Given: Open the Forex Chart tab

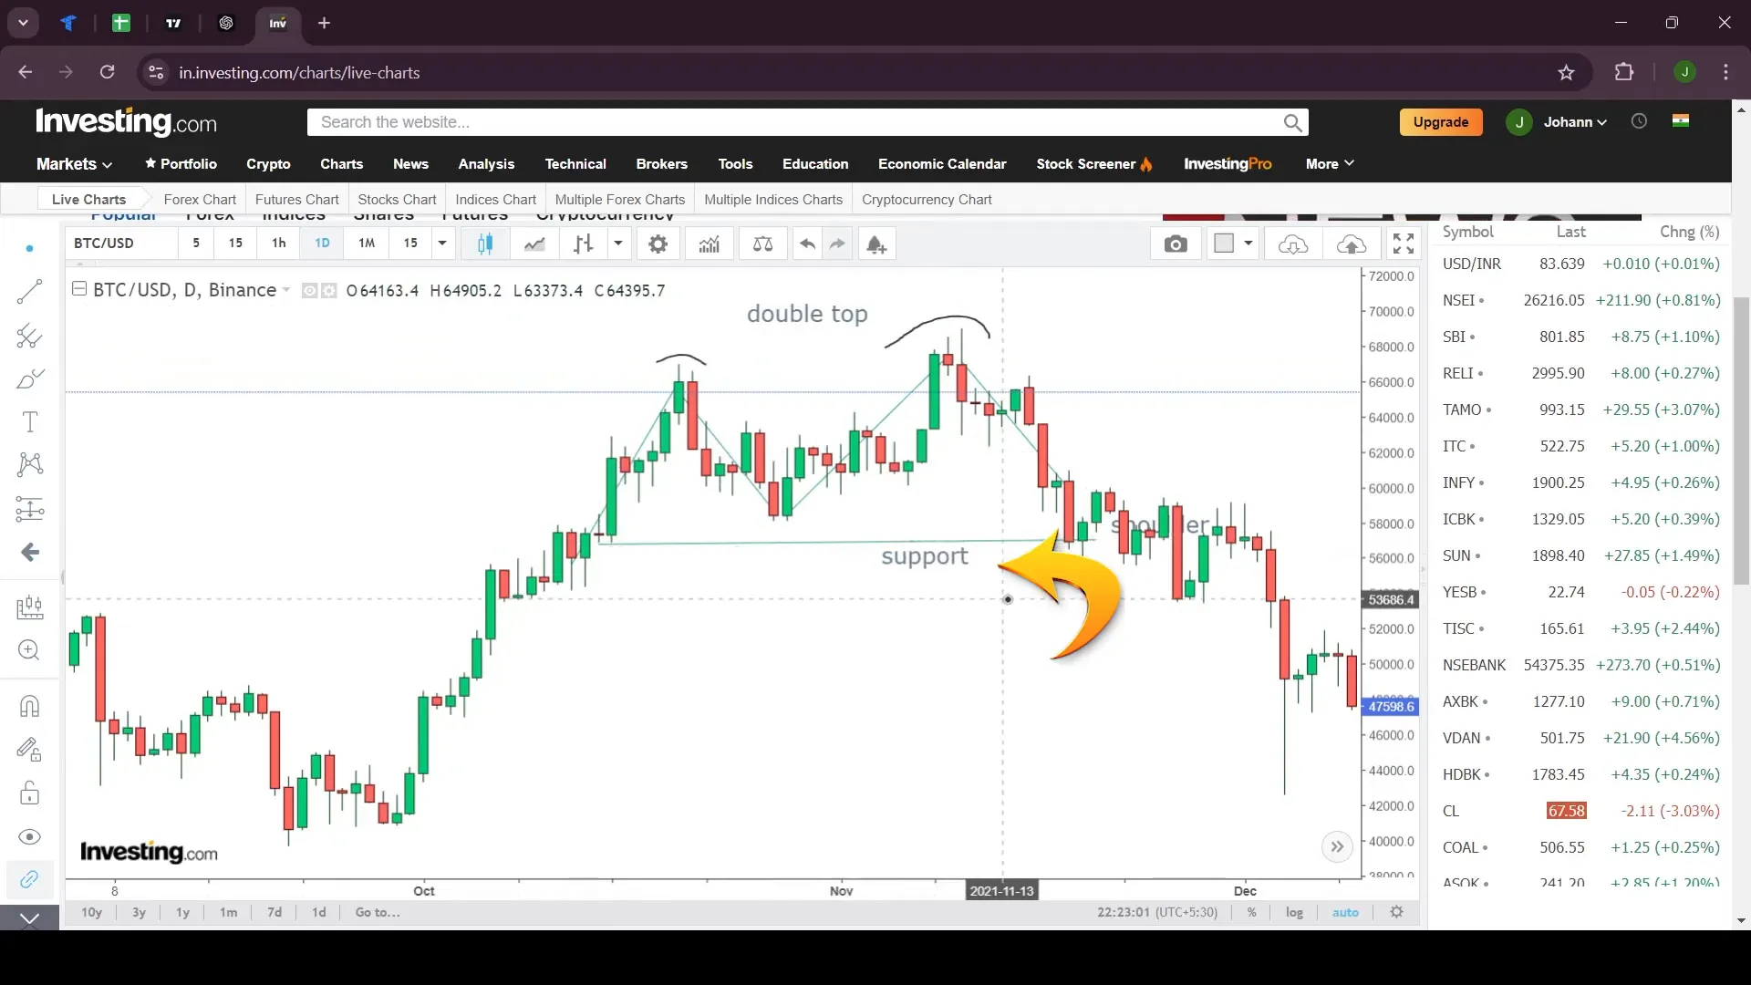Looking at the screenshot, I should [200, 200].
